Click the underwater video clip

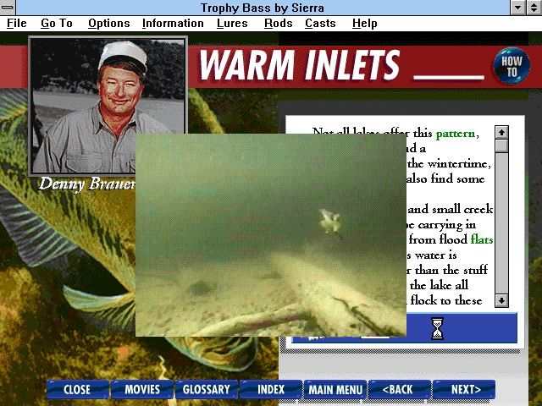pyautogui.click(x=271, y=234)
